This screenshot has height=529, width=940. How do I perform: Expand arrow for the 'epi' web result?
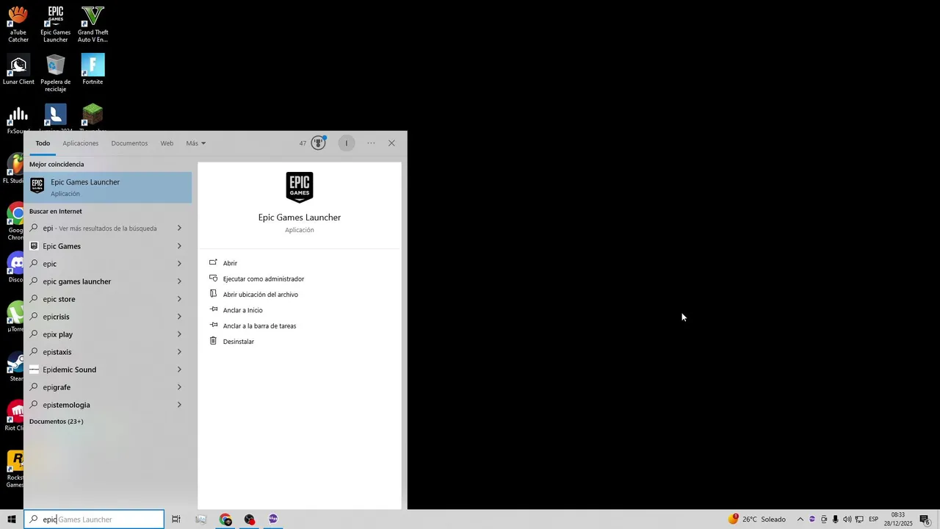pyautogui.click(x=179, y=228)
